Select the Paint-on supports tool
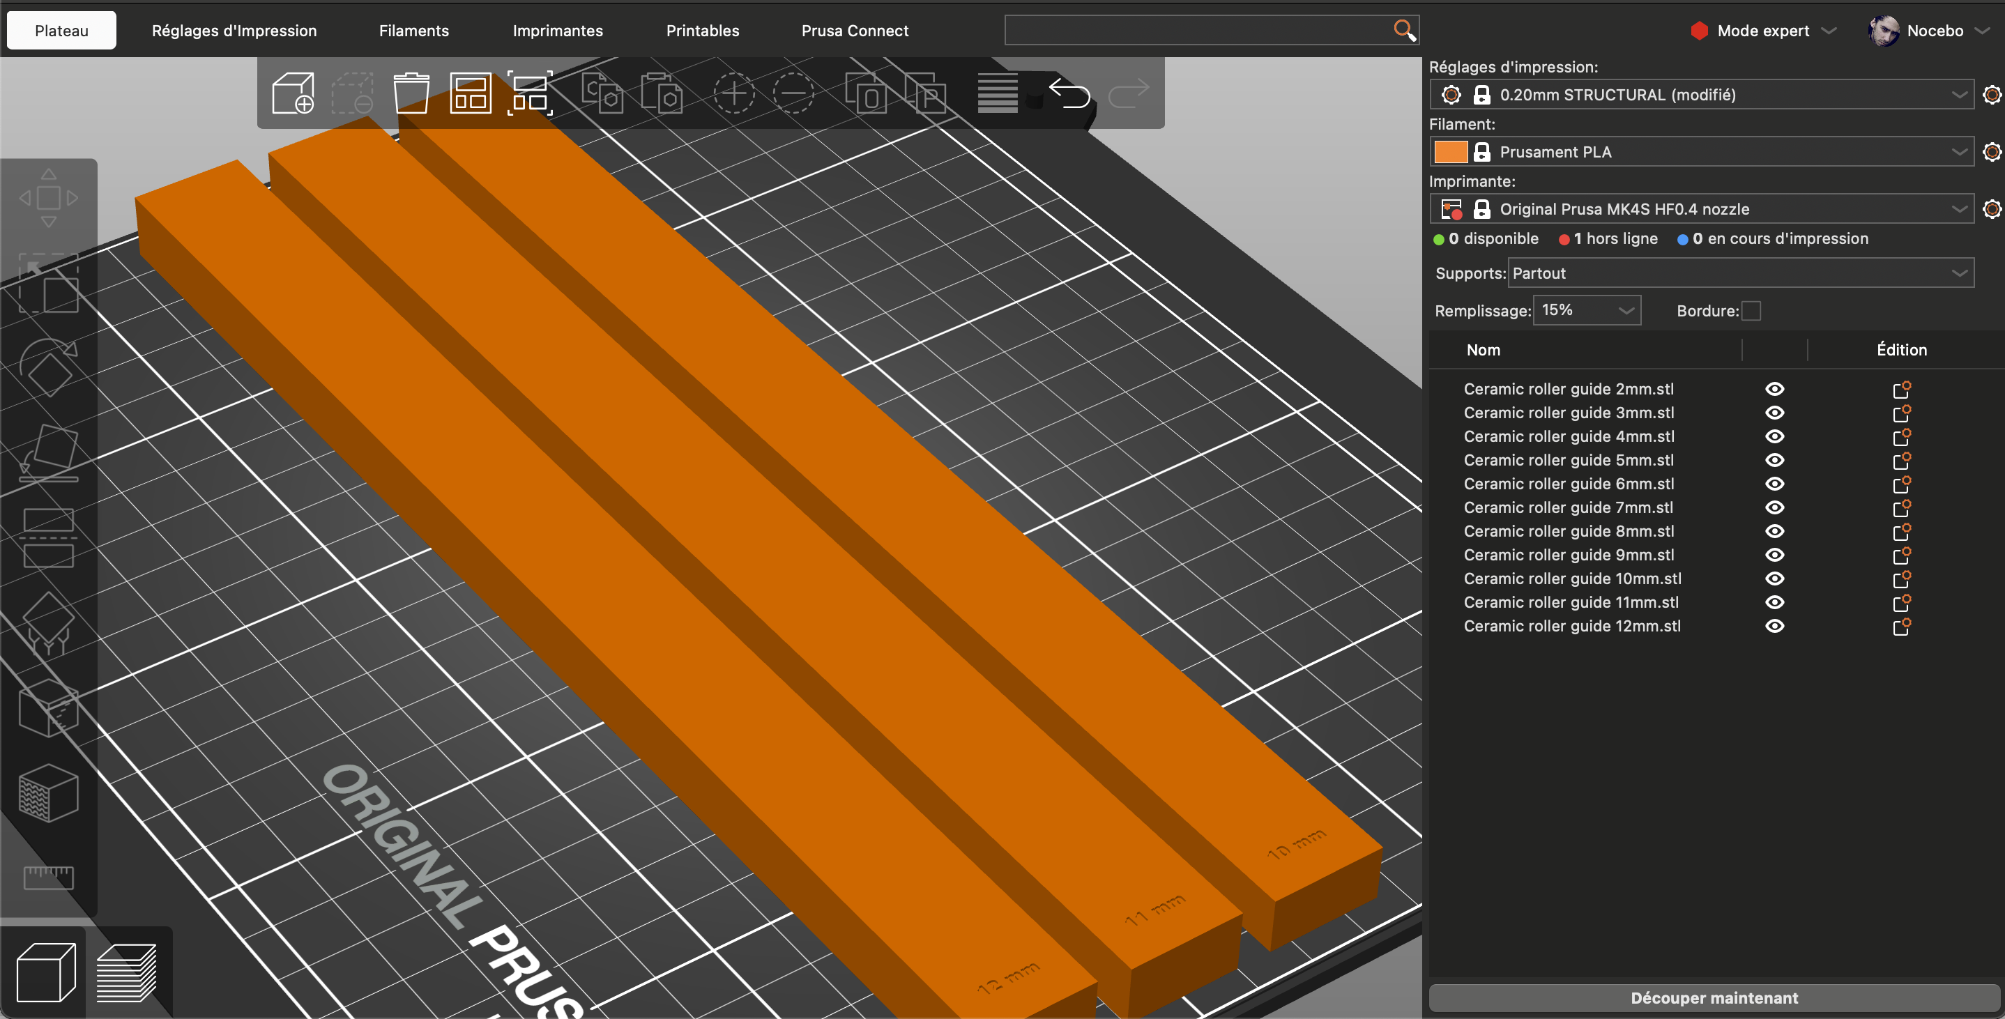This screenshot has width=2005, height=1019. (48, 623)
